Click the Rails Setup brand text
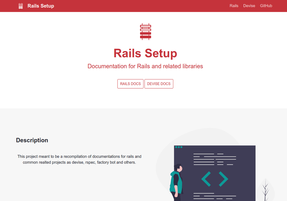The width and height of the screenshot is (287, 201). (40, 6)
